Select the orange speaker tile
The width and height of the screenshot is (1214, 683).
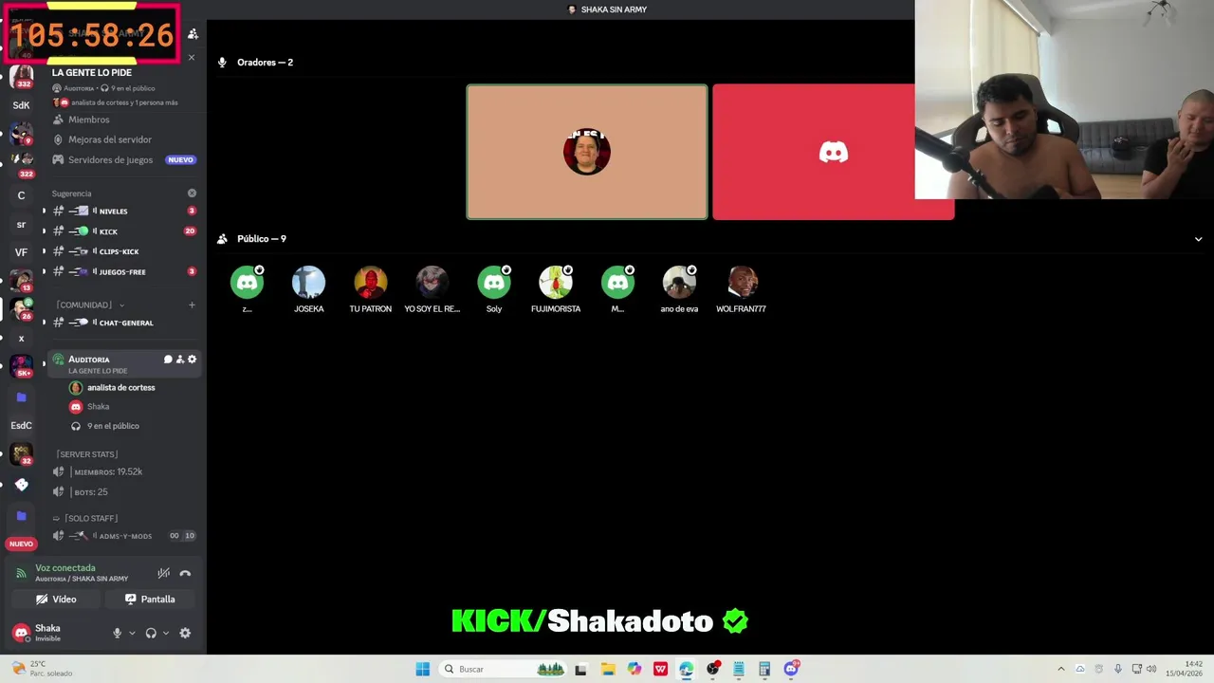(587, 152)
